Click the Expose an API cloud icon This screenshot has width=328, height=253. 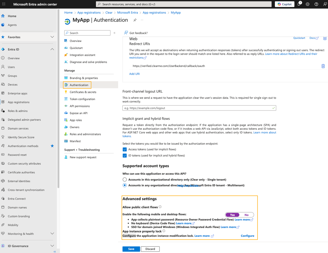tap(66, 113)
